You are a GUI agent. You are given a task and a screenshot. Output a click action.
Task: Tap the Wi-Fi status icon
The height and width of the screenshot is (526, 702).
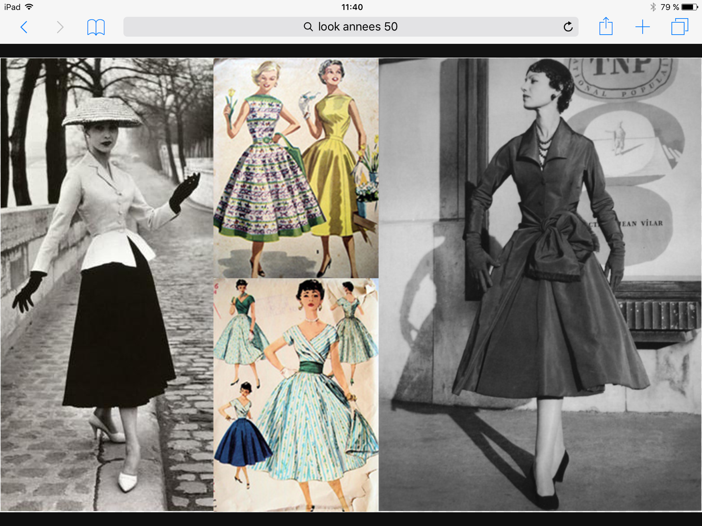29,7
